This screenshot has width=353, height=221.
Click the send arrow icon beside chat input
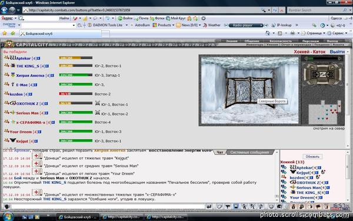coord(209,206)
